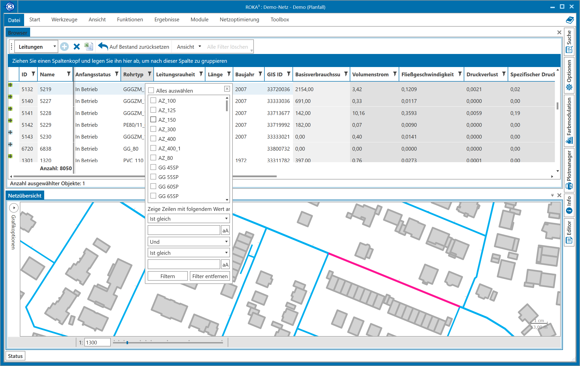Toggle match case aA in first filter
This screenshot has height=366, width=580.
[x=225, y=230]
